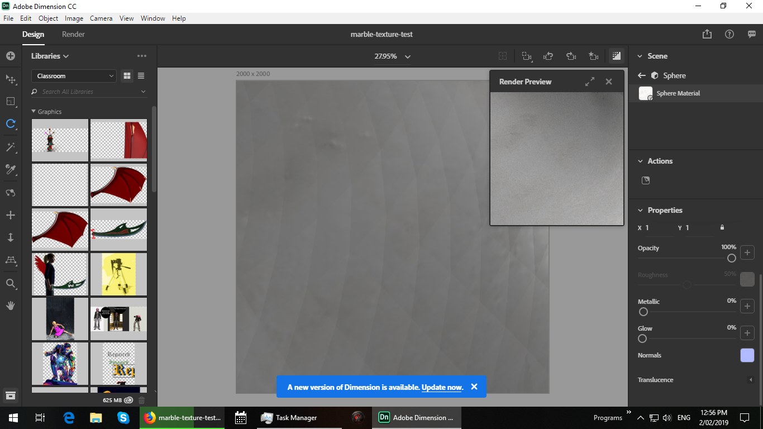Dismiss the new version notification
This screenshot has height=429, width=763.
click(474, 387)
